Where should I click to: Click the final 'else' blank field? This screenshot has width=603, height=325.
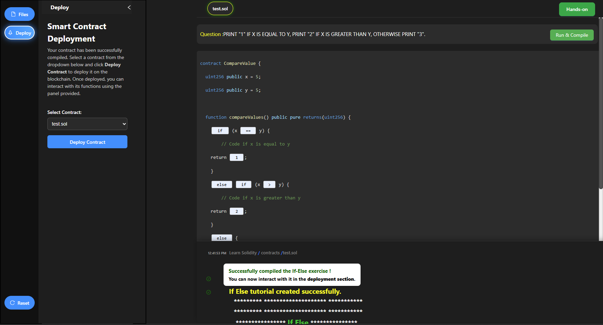221,238
